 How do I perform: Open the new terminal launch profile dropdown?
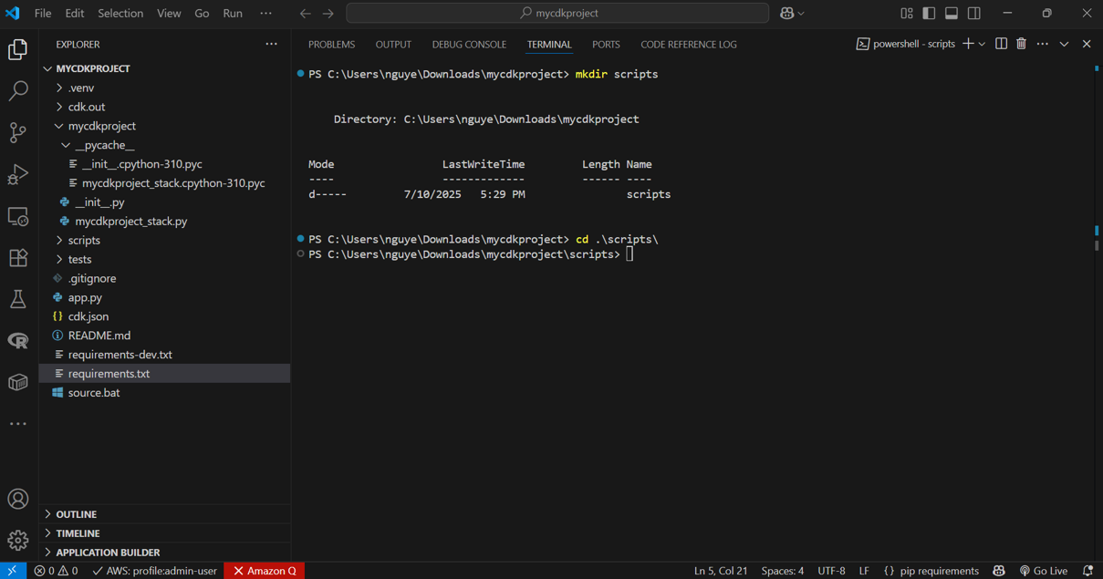tap(983, 44)
